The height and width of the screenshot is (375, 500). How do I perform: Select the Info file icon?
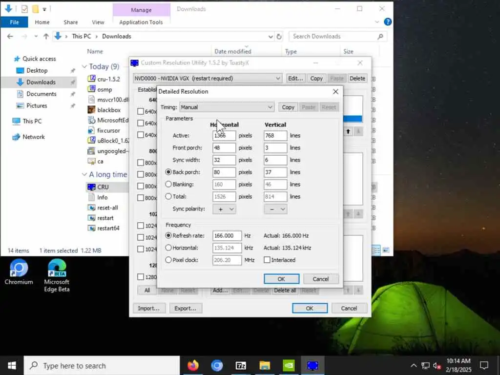[91, 197]
